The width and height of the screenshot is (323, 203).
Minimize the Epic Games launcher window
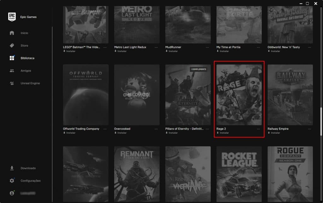(301, 3)
